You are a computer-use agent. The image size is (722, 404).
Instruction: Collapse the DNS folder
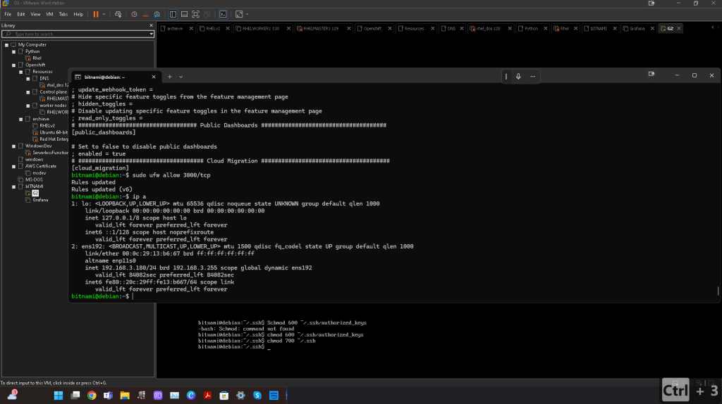[x=28, y=79]
